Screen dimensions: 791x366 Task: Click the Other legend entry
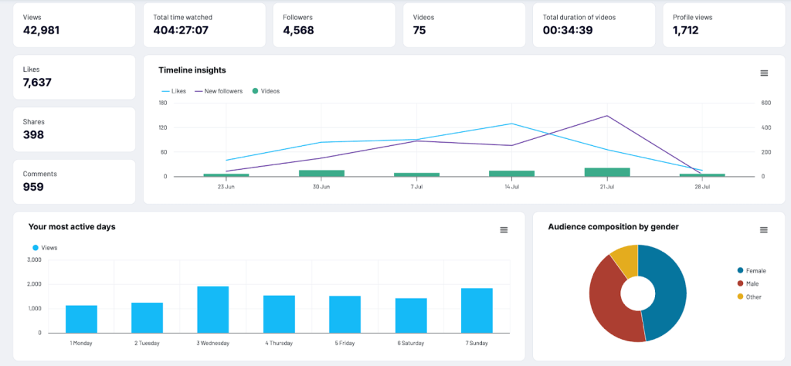coord(749,297)
